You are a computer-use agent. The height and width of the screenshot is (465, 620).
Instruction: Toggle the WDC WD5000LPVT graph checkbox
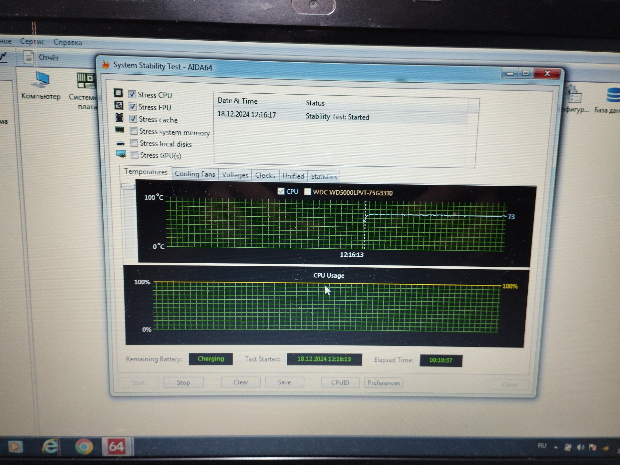[x=307, y=192]
